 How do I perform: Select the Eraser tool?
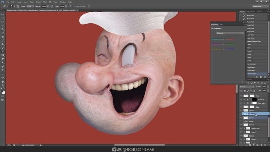(x=3, y=52)
